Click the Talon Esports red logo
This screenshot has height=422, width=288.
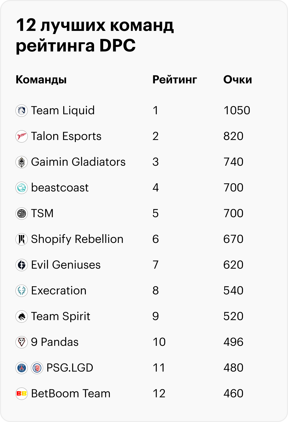click(x=22, y=136)
